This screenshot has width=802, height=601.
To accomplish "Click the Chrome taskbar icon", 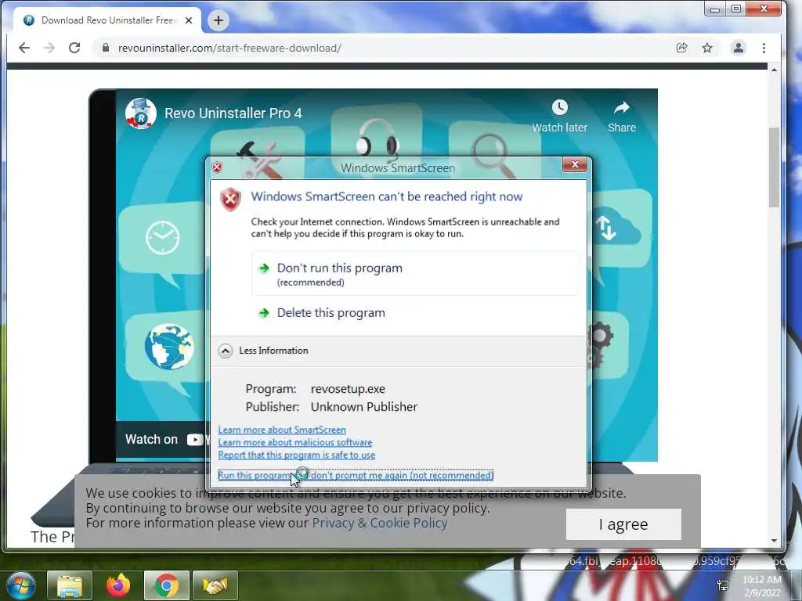I will tap(167, 585).
